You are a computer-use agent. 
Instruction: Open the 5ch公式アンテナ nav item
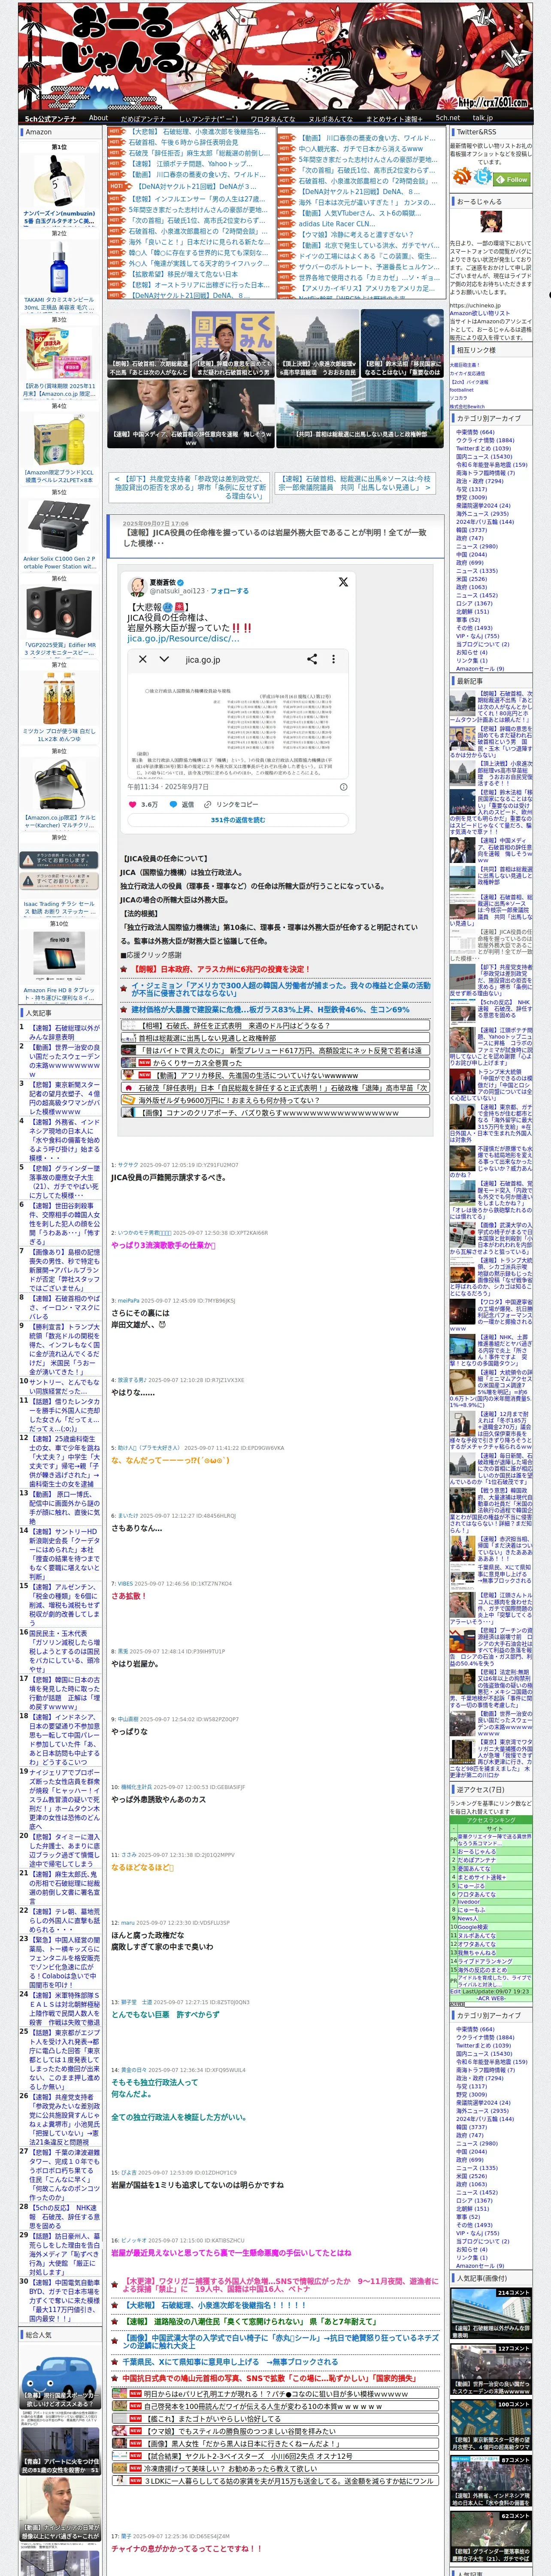click(50, 118)
